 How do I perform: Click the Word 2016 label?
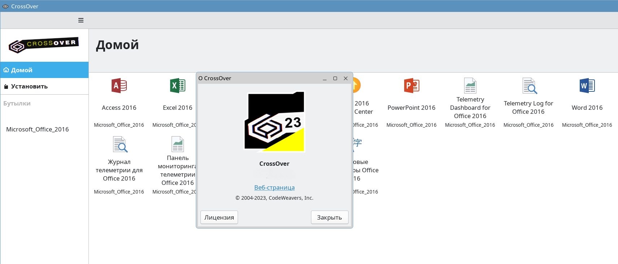point(587,108)
